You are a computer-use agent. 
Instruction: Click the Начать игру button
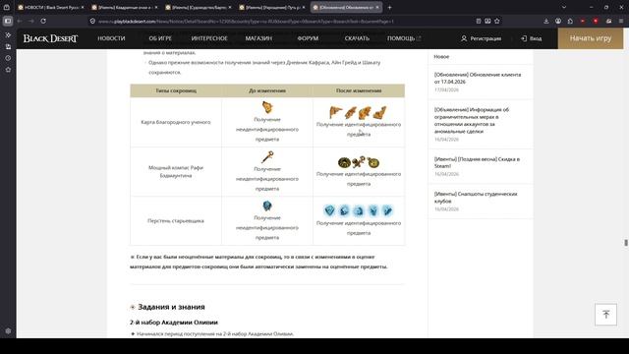pyautogui.click(x=591, y=38)
